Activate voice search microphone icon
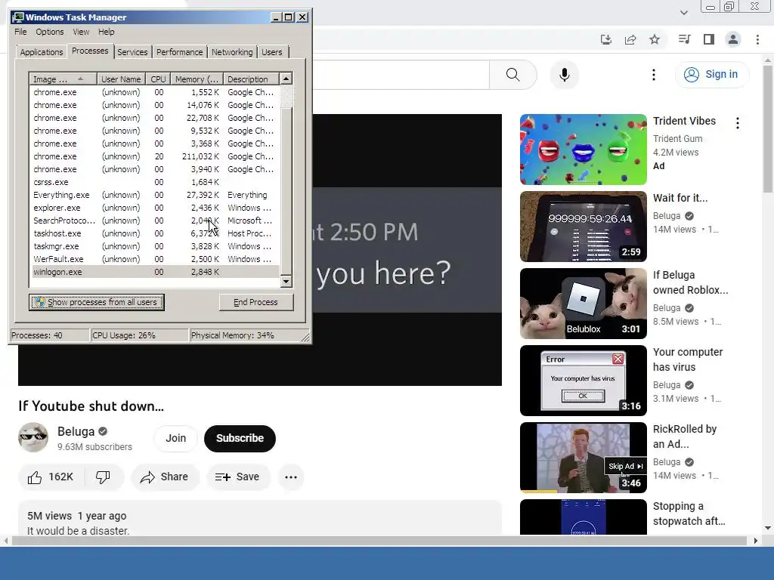Screen dimensions: 774x580 [564, 75]
